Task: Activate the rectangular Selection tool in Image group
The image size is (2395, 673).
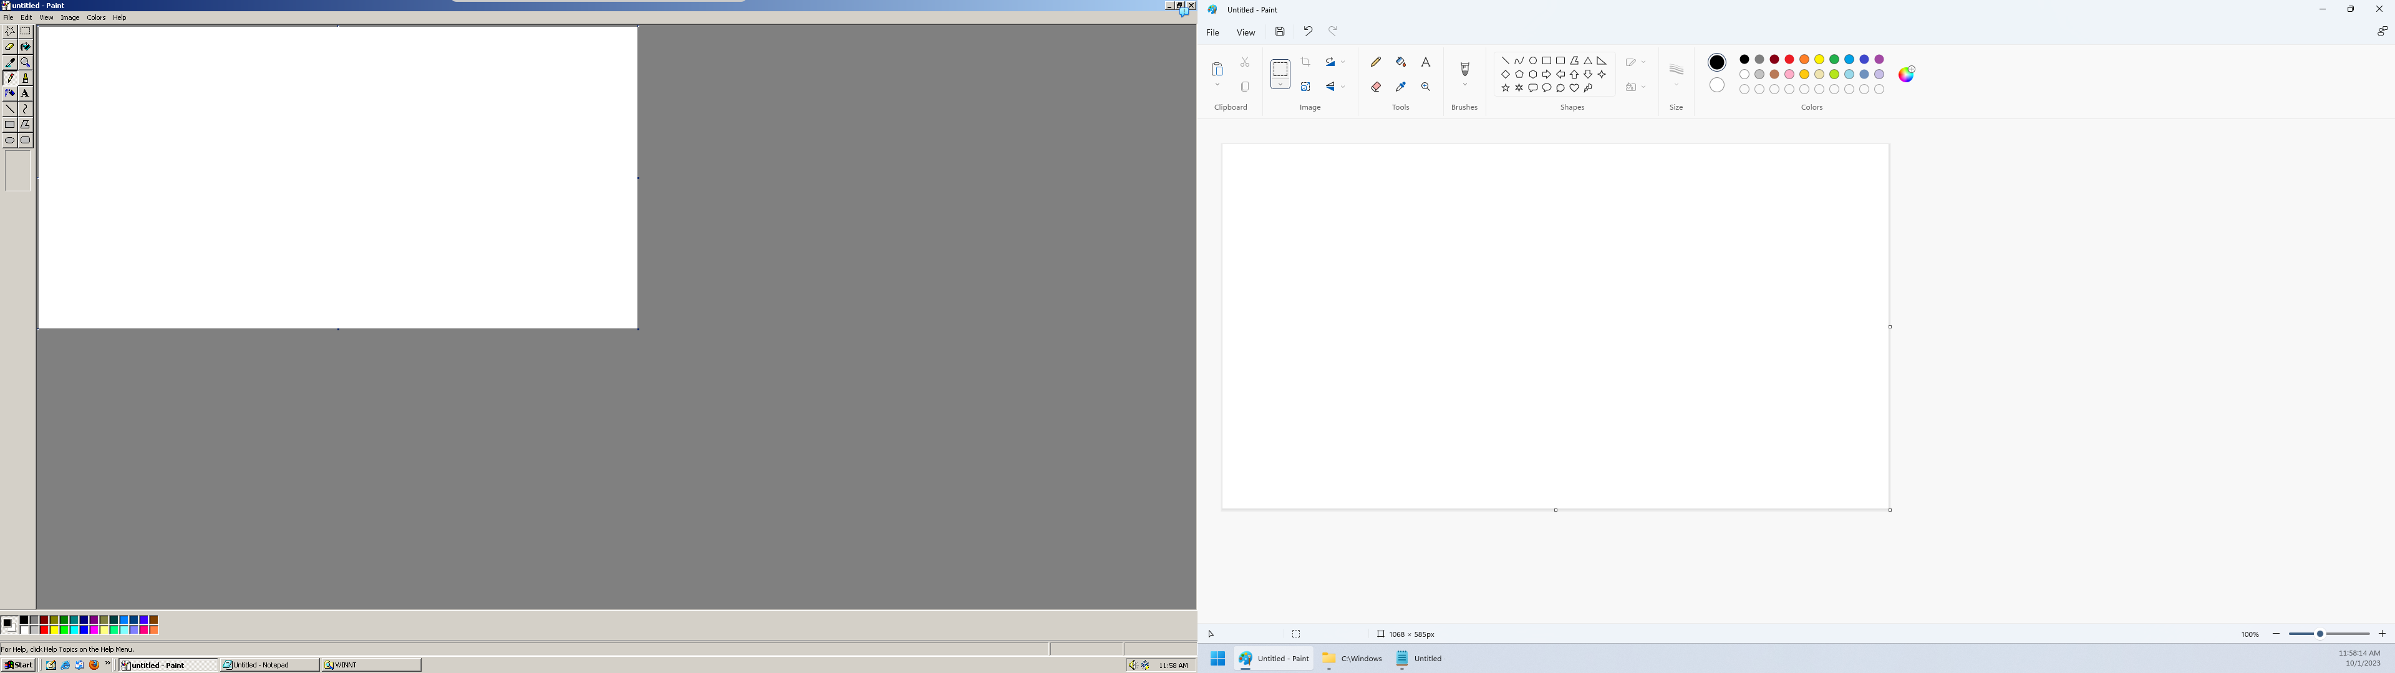Action: click(x=1280, y=70)
